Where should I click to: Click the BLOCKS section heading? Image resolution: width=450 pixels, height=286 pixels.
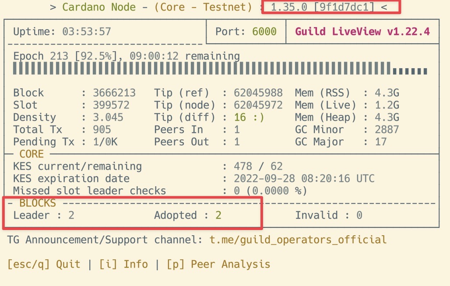coord(38,203)
